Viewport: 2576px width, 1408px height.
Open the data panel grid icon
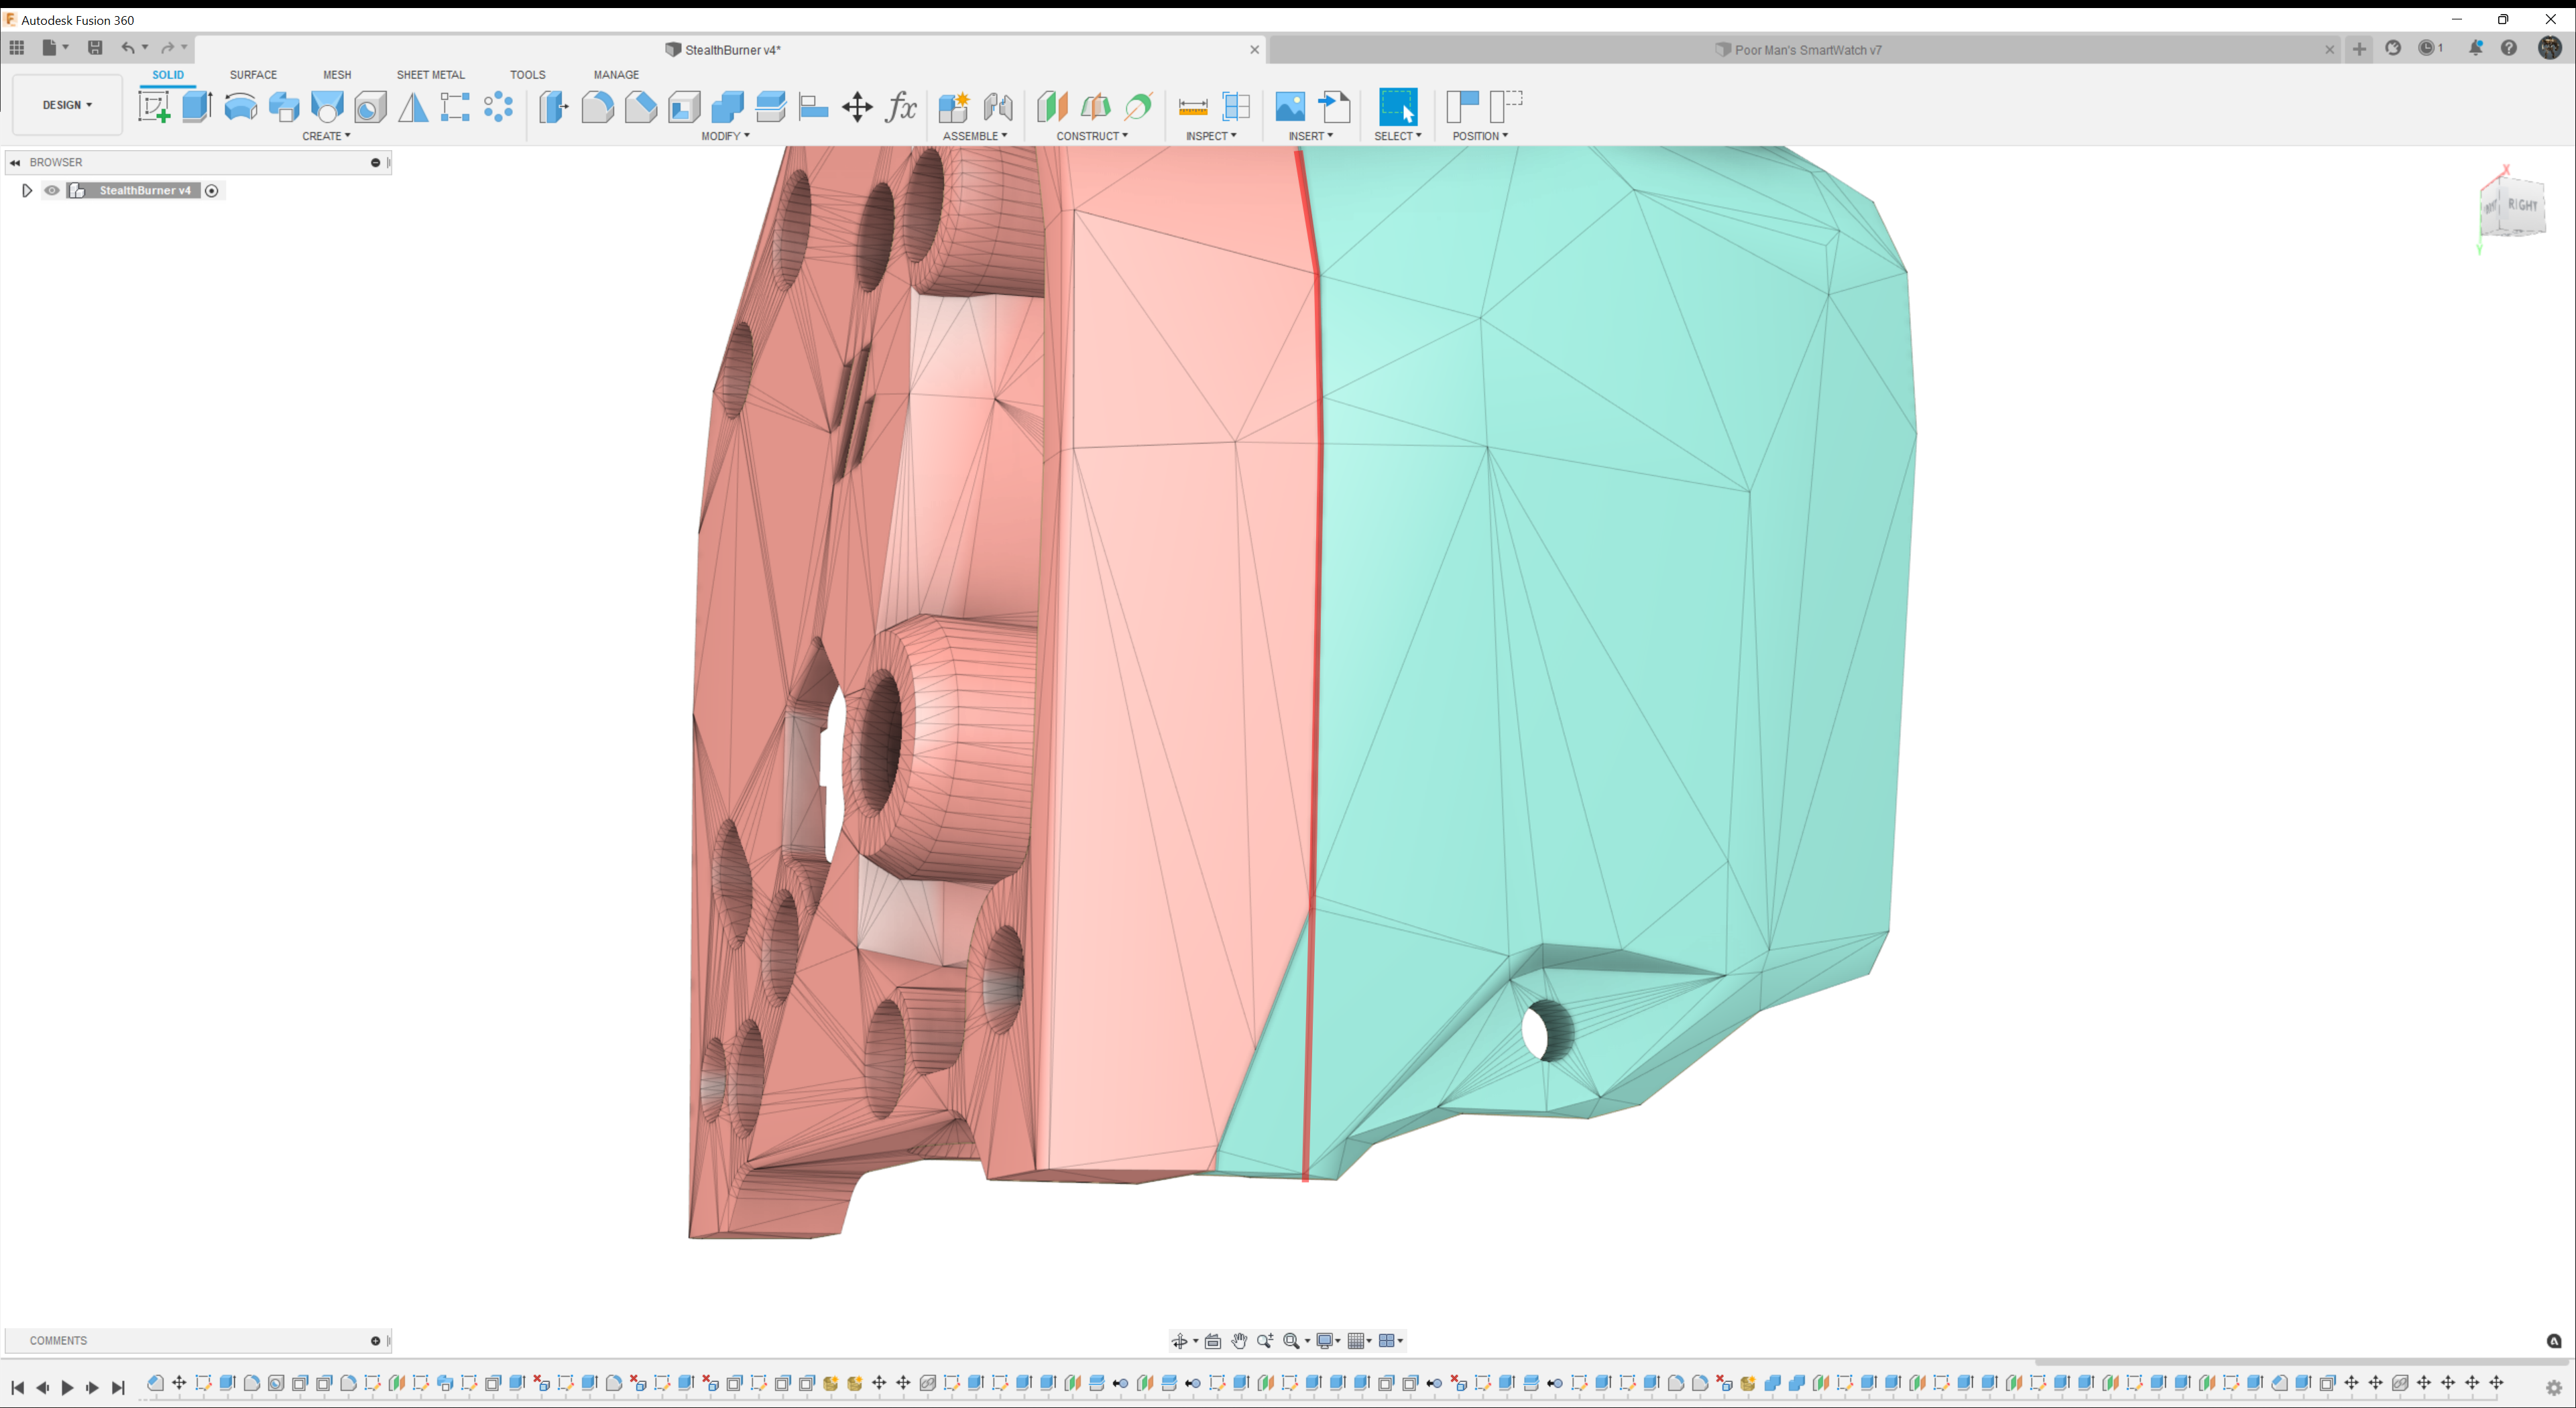coord(17,47)
